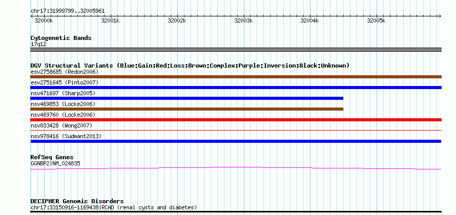Select the thin red nsv833428 loss line
The height and width of the screenshot is (215, 456).
click(x=236, y=131)
